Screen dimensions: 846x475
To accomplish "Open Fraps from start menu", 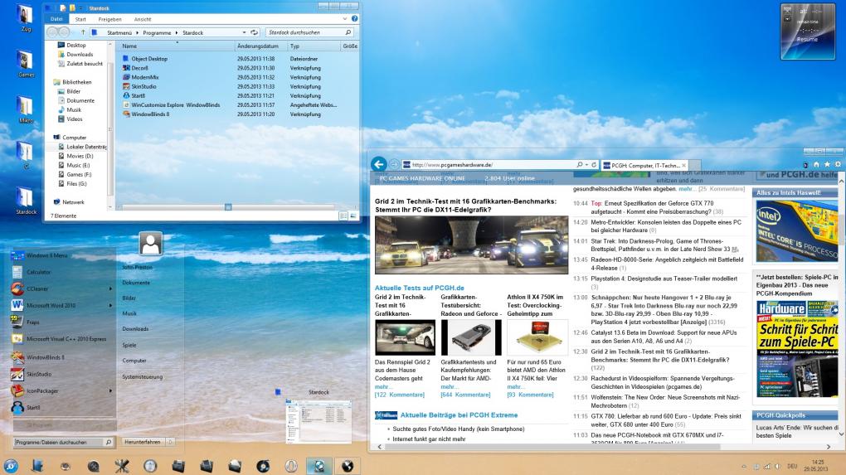I will click(61, 322).
